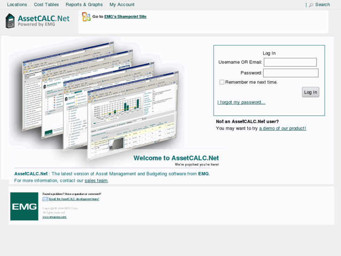The height and width of the screenshot is (256, 341).
Task: Click the Log In button
Action: click(x=311, y=92)
